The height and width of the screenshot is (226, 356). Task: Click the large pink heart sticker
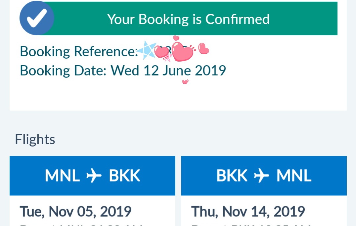(x=182, y=51)
